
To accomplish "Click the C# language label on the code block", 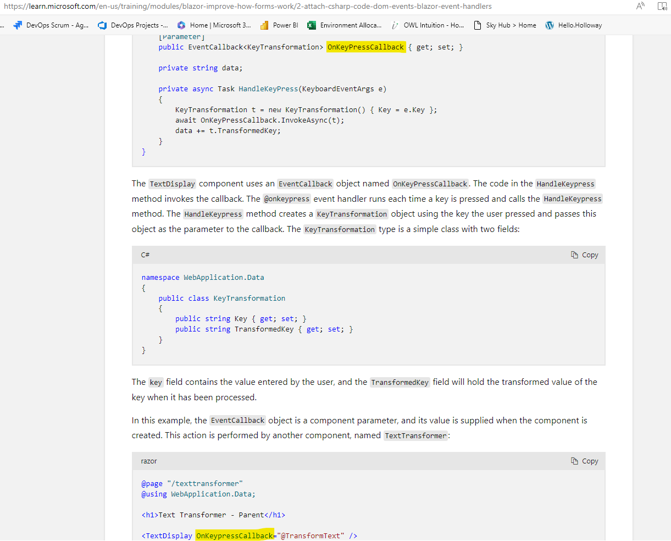I will [x=145, y=255].
